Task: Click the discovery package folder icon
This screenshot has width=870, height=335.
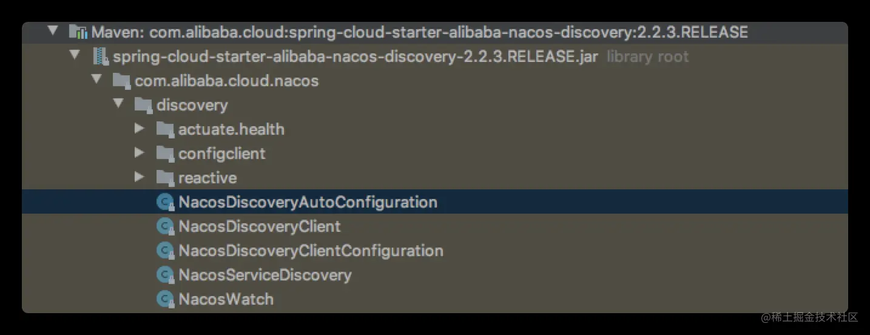Action: (x=144, y=105)
